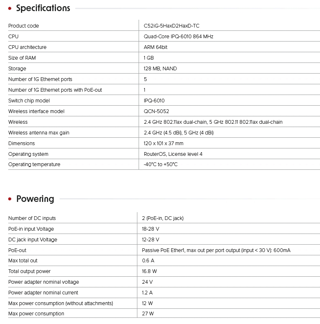Viewport: 320px width, 324px height.
Task: Click the Quad-Core IPQ-6010 864 MHz value
Action: (178, 37)
